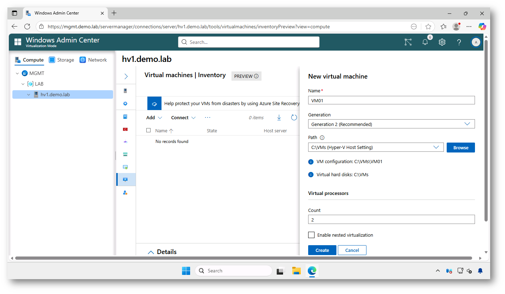Open the Generation dropdown
Viewport: 505px width, 294px height.
point(391,124)
